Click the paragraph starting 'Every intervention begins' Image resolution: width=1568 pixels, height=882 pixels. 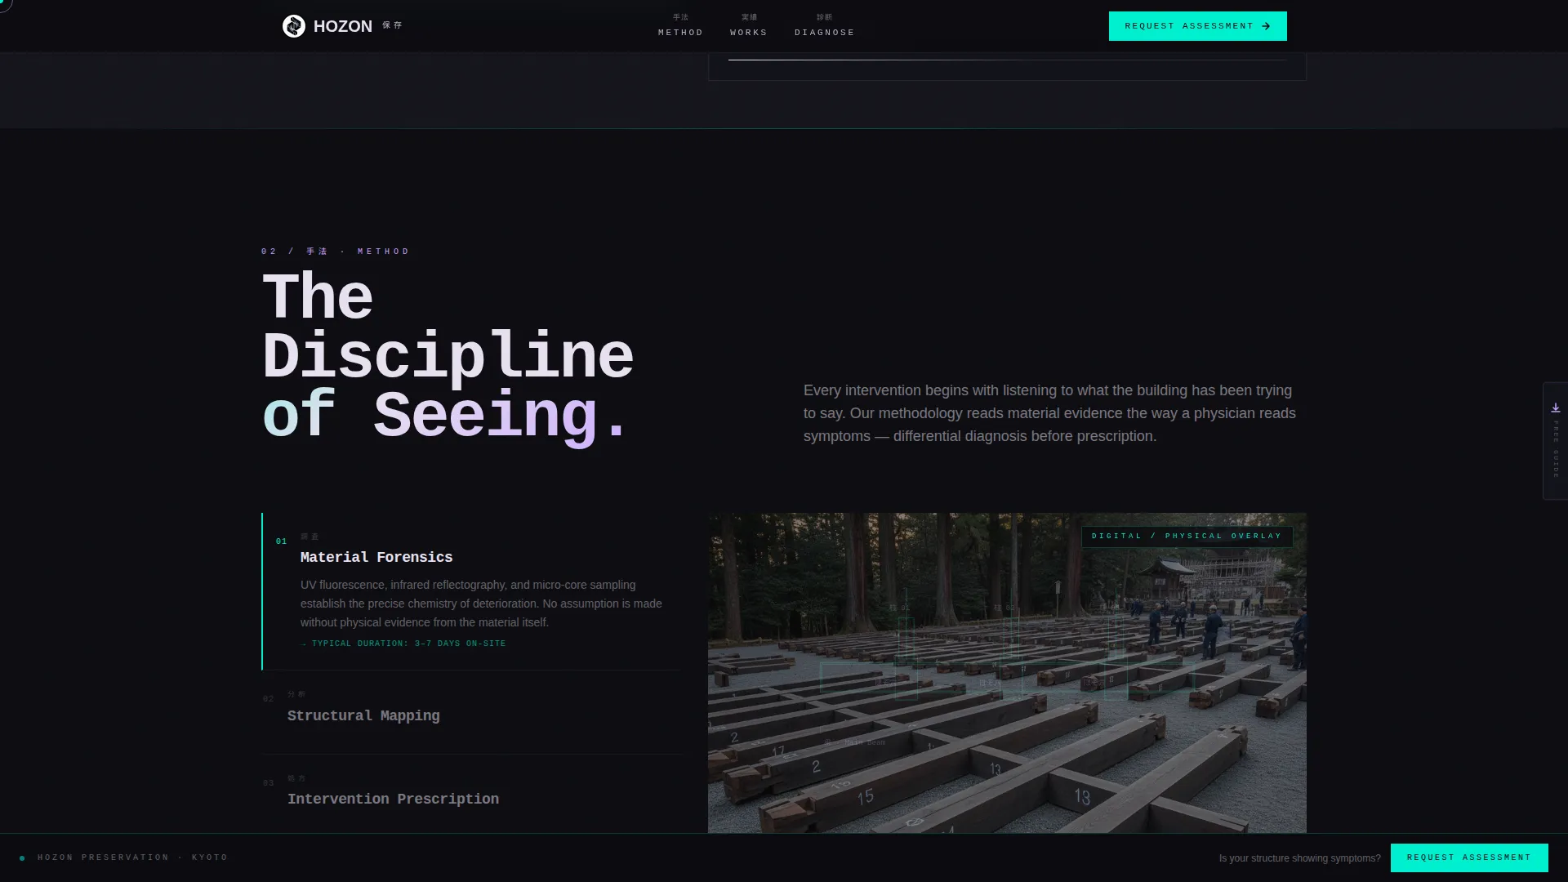pos(1049,413)
